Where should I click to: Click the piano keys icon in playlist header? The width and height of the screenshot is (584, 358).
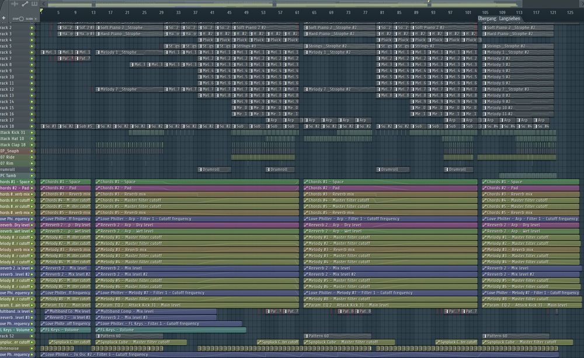coord(35,5)
